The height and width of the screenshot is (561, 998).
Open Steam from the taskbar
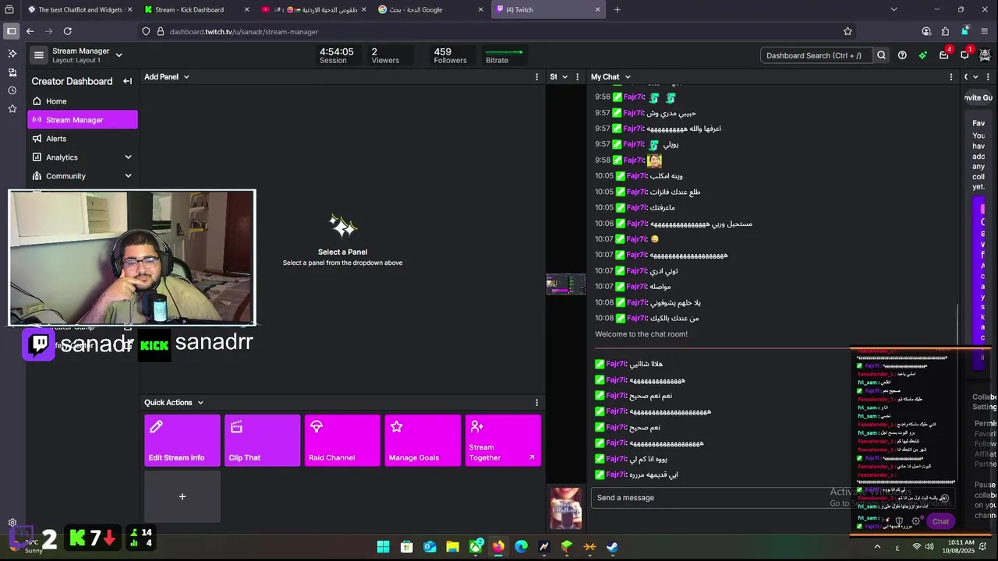pyautogui.click(x=613, y=547)
